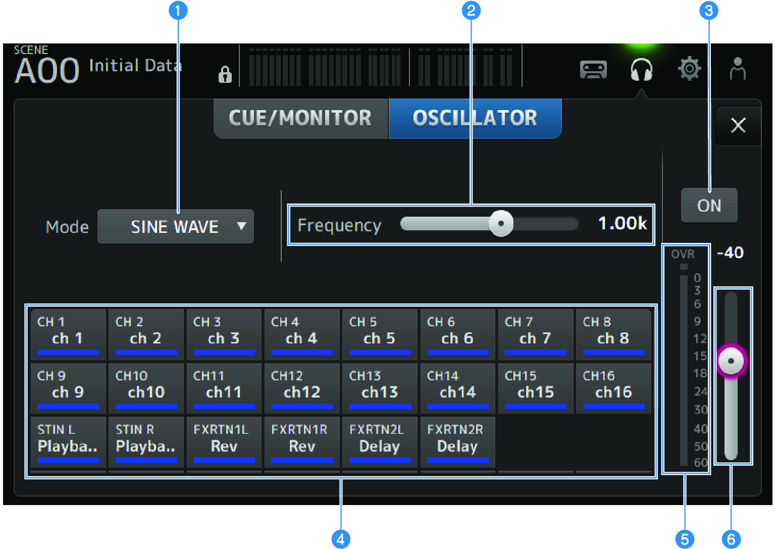Select the OSCILLATOR tab
Viewport: 775px width, 549px height.
click(x=475, y=118)
